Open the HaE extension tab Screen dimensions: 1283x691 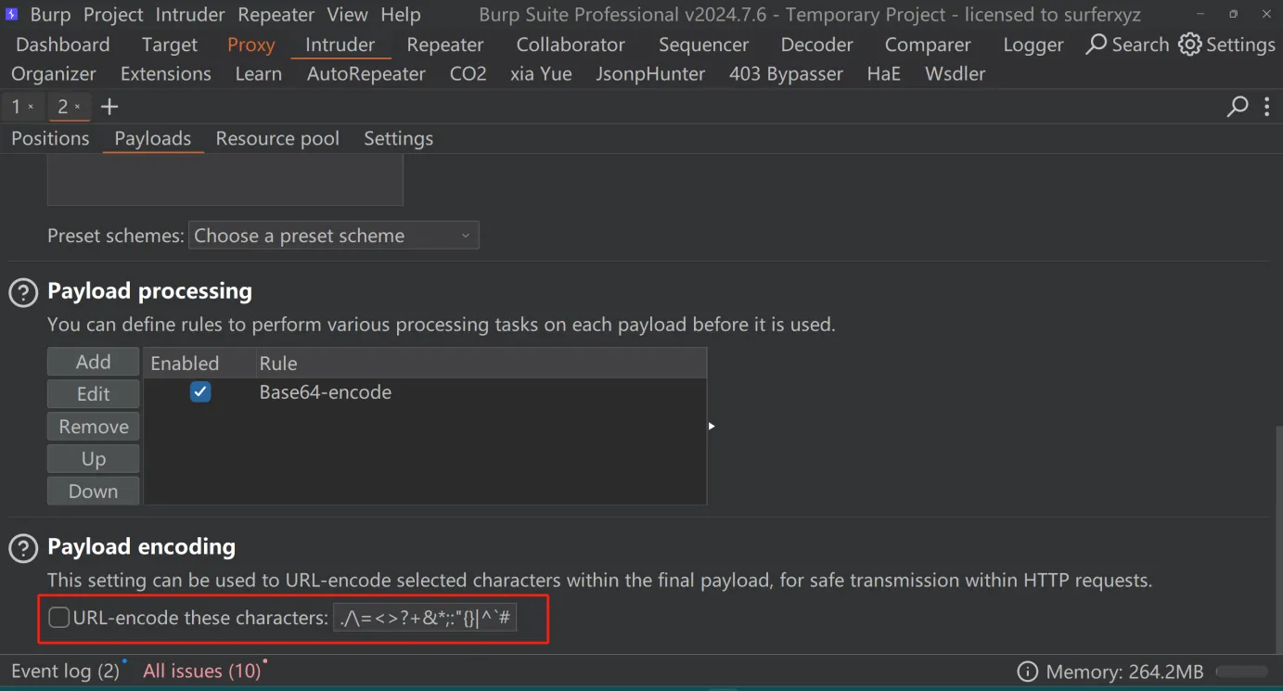pos(884,73)
